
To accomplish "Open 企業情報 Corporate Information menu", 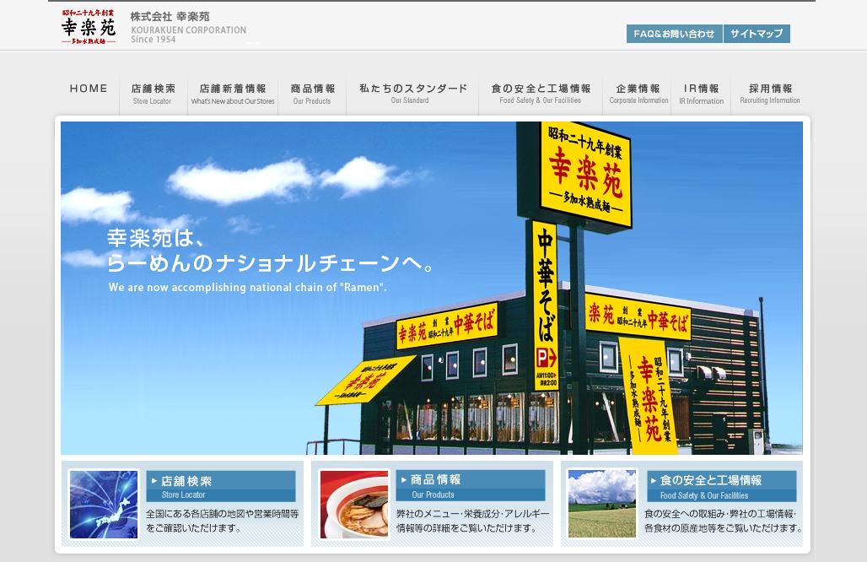I will click(x=638, y=94).
